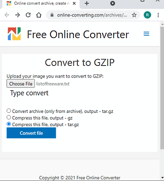This screenshot has height=181, width=164.
Task: Select Compress this file output tar.gz
Action: pyautogui.click(x=9, y=124)
